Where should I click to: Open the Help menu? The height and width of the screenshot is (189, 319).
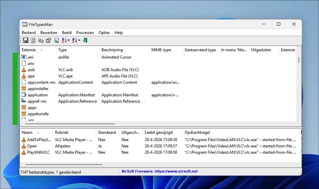coord(119,33)
